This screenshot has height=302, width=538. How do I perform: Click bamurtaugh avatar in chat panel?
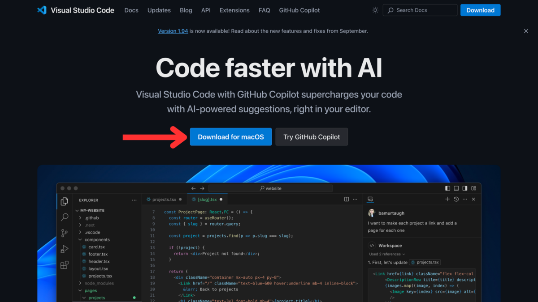point(372,213)
